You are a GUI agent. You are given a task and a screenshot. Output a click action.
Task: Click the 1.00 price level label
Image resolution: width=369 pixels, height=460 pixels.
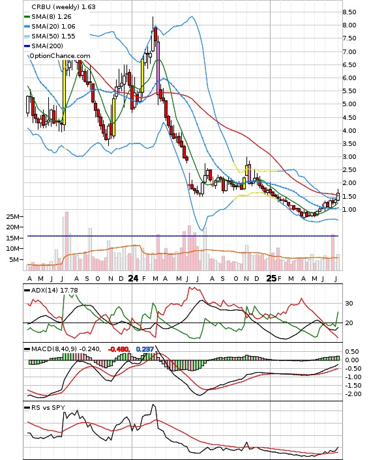tap(349, 209)
